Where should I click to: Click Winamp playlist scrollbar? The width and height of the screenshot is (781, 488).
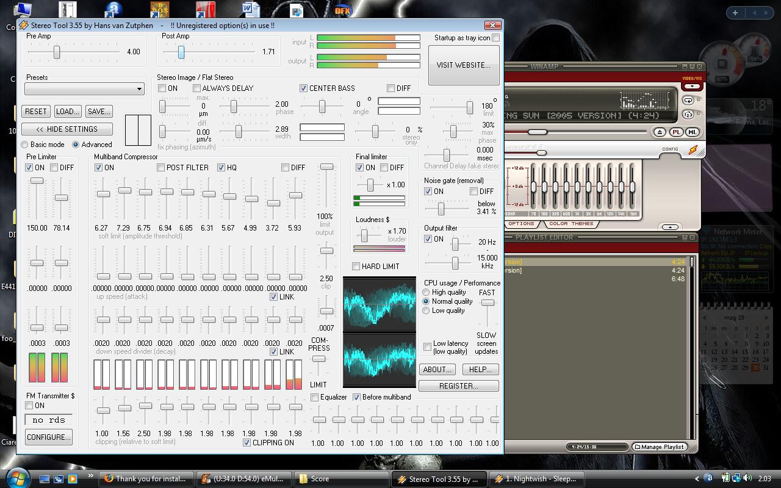(693, 348)
